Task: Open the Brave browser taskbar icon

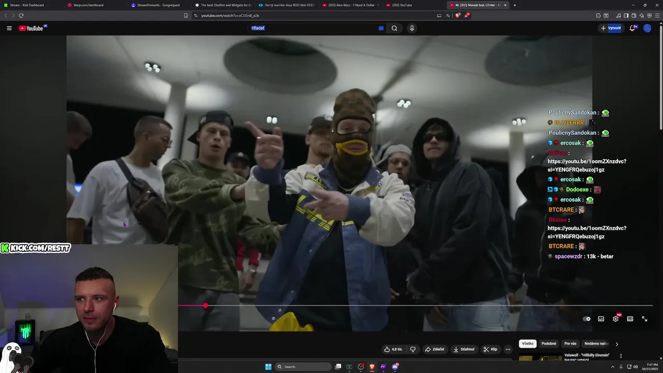Action: coord(372,367)
